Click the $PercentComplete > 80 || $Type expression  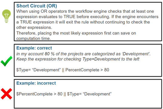coord(64,94)
